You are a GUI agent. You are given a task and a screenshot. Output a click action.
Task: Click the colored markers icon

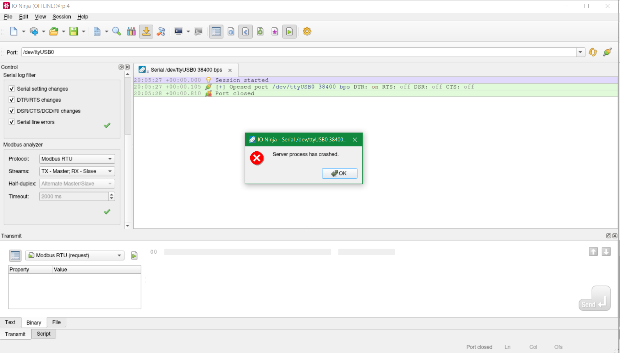[x=131, y=32]
